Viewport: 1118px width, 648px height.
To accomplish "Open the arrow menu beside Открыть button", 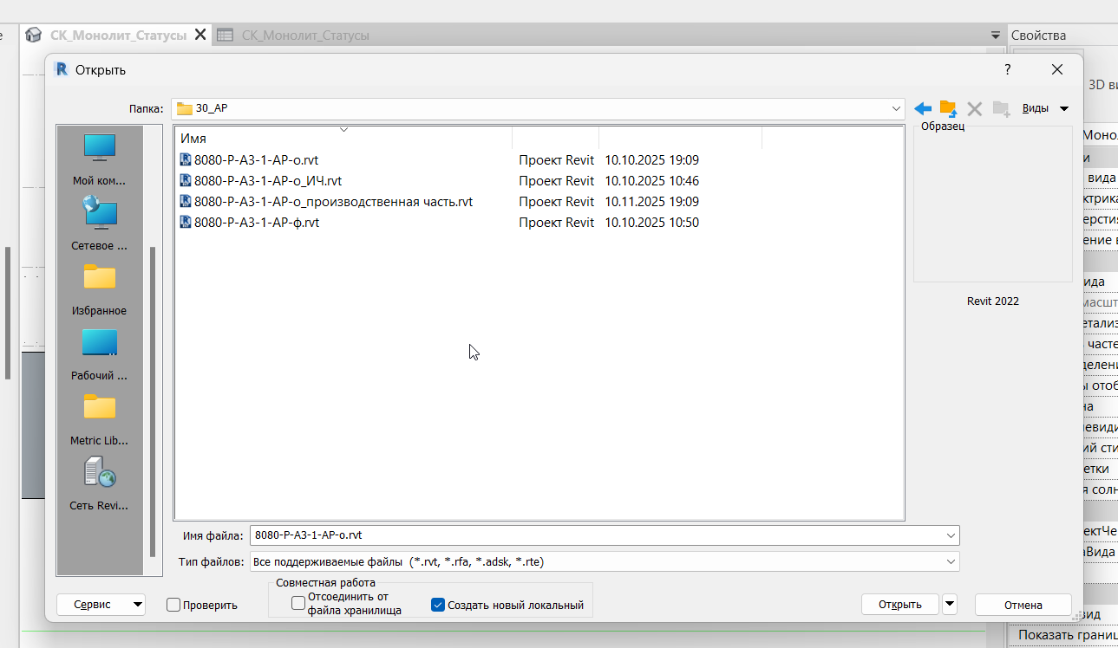I will coord(950,604).
